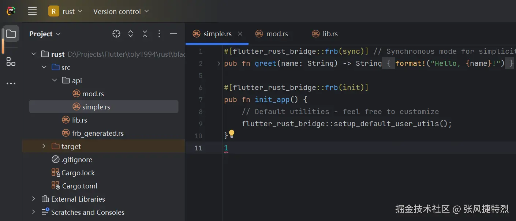516x221 pixels.
Task: Click the Expand All icon
Action: click(x=131, y=34)
